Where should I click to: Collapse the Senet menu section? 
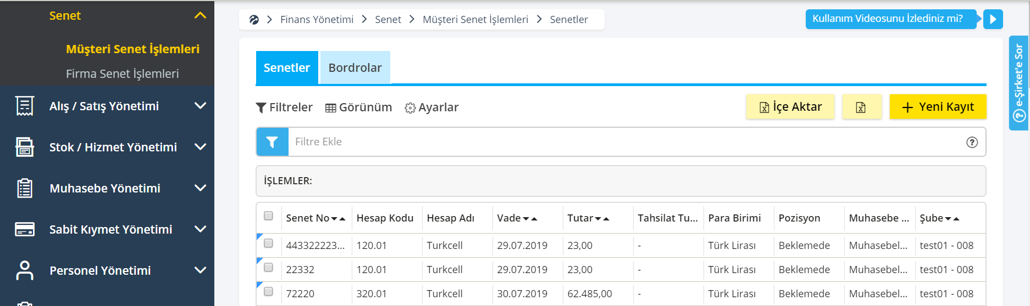click(200, 16)
